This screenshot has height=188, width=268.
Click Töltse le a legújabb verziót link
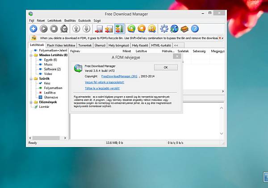click(102, 88)
